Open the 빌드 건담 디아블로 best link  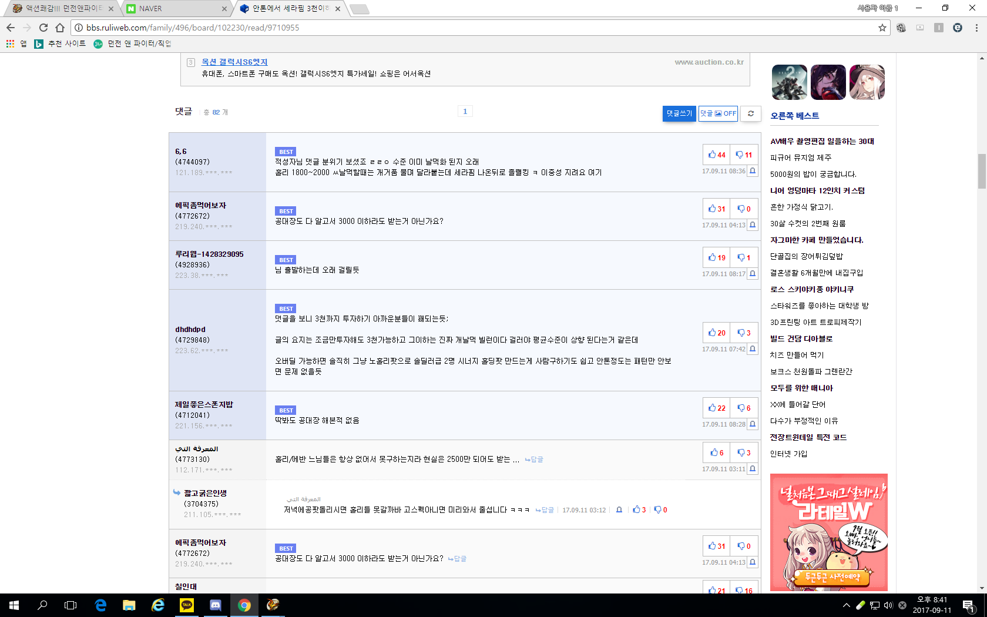coord(801,339)
